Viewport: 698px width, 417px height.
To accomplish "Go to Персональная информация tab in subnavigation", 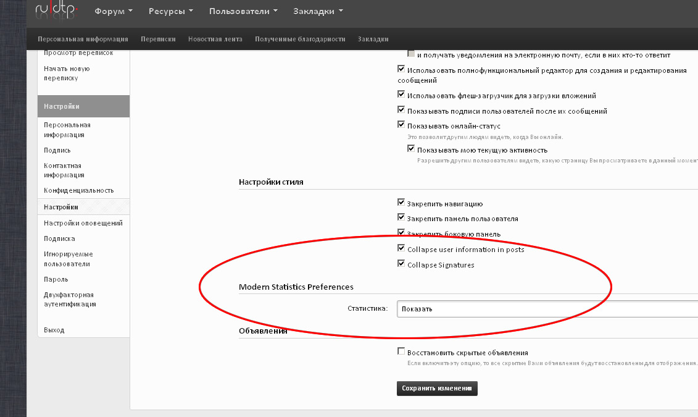I will click(83, 39).
